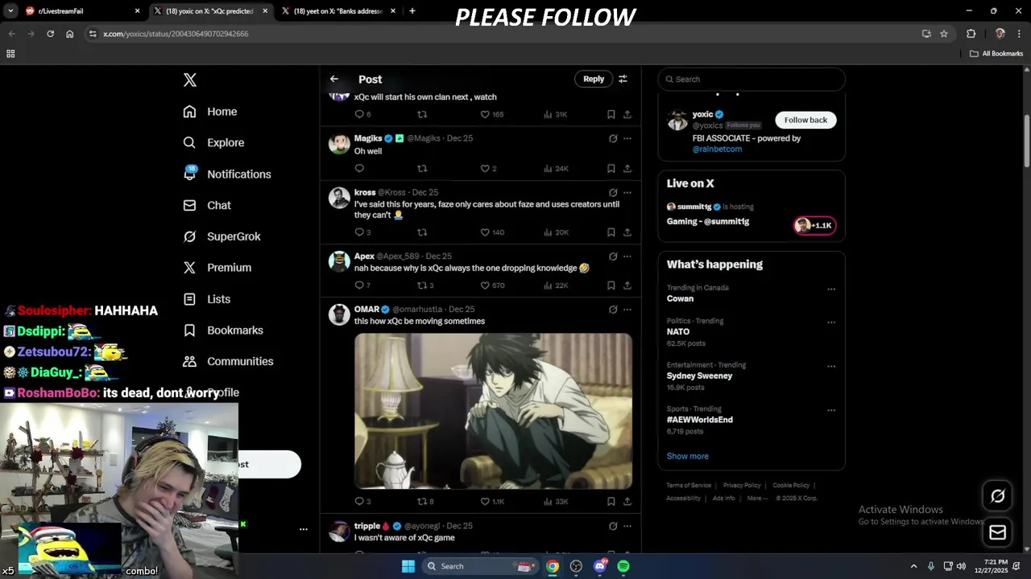1031x579 pixels.
Task: Open Chat from the sidebar
Action: point(207,205)
